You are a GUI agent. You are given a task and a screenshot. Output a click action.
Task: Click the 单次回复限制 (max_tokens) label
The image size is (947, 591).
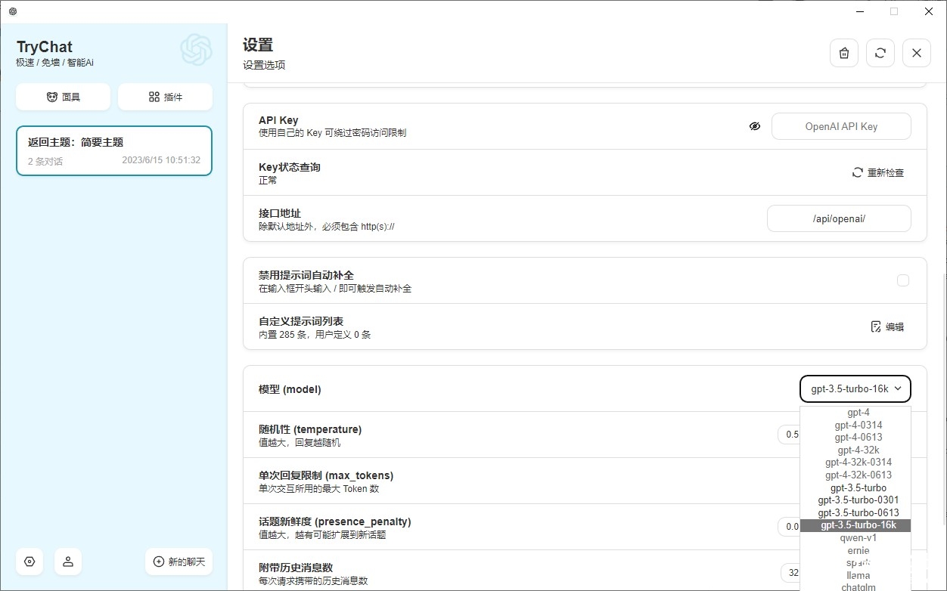tap(326, 475)
